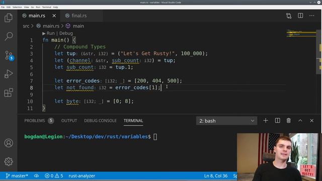Open the Terminal menu
The image size is (322, 181).
pyautogui.click(x=47, y=7)
